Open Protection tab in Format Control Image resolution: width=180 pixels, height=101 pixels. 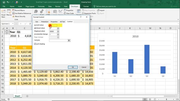[45, 22]
